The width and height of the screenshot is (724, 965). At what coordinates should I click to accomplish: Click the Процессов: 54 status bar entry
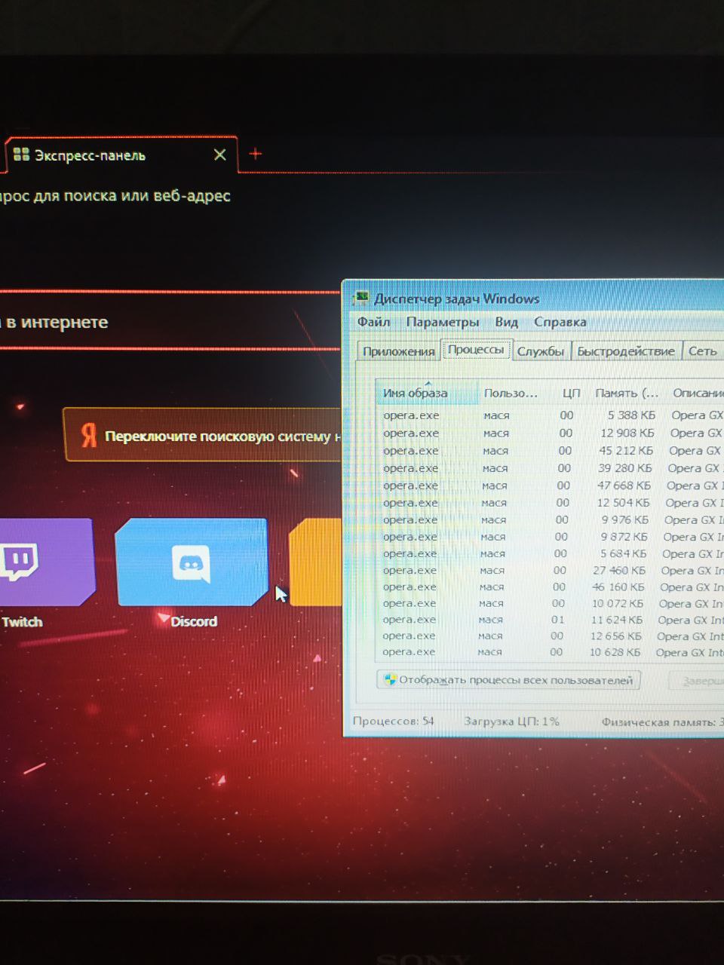[393, 721]
